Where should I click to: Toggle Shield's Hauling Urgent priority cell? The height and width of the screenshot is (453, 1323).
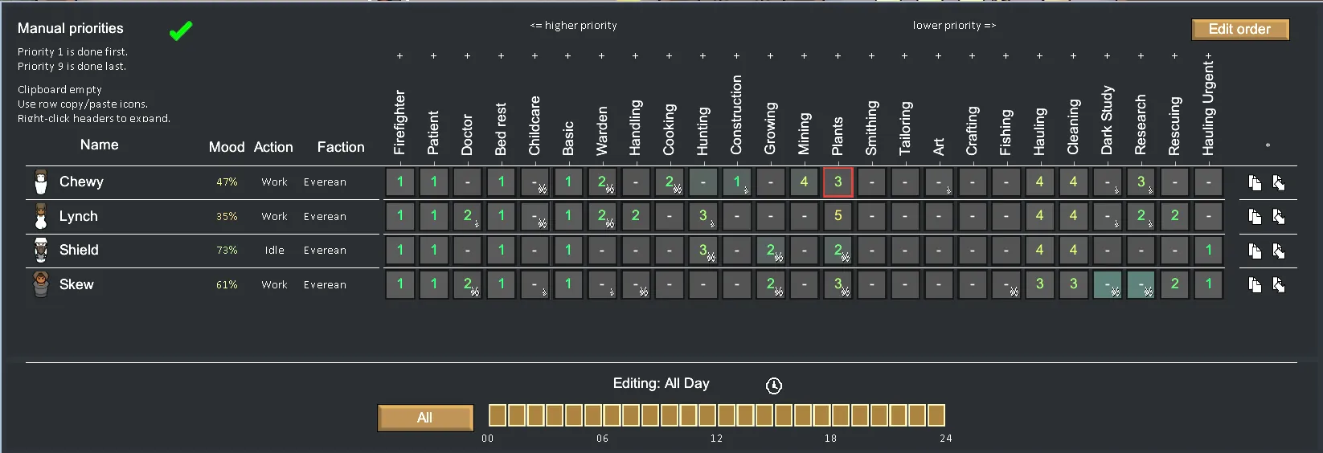[1208, 251]
